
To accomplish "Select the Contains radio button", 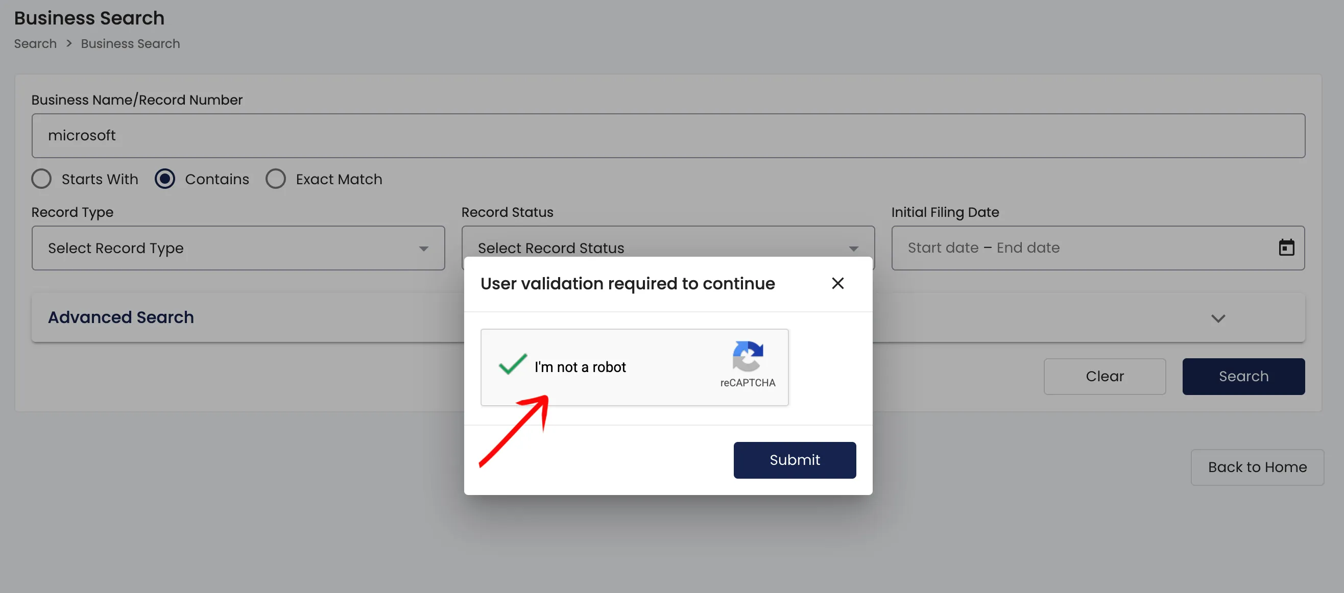I will tap(165, 179).
